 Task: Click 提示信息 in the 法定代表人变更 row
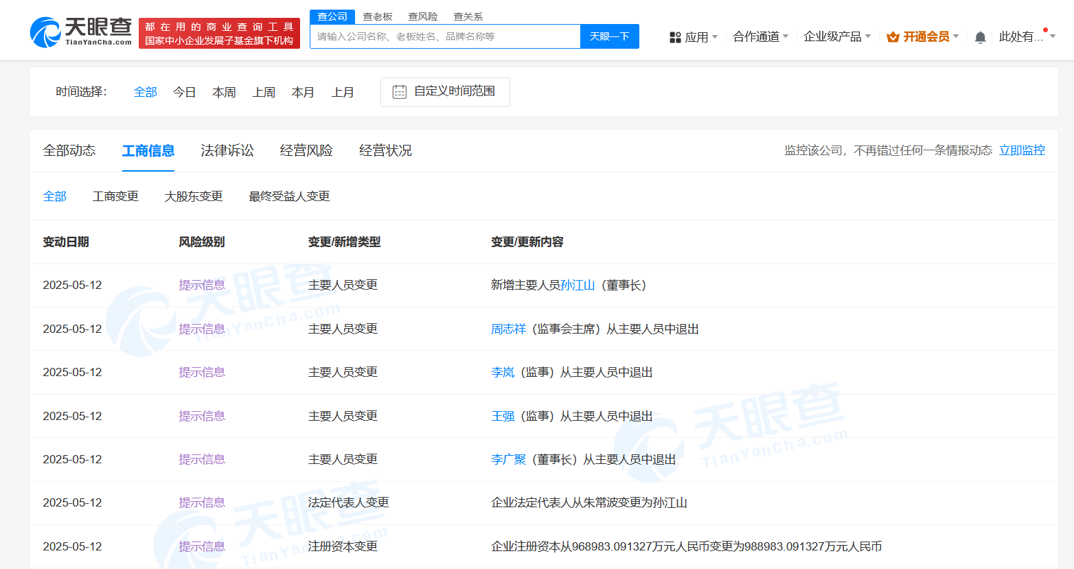pos(202,502)
